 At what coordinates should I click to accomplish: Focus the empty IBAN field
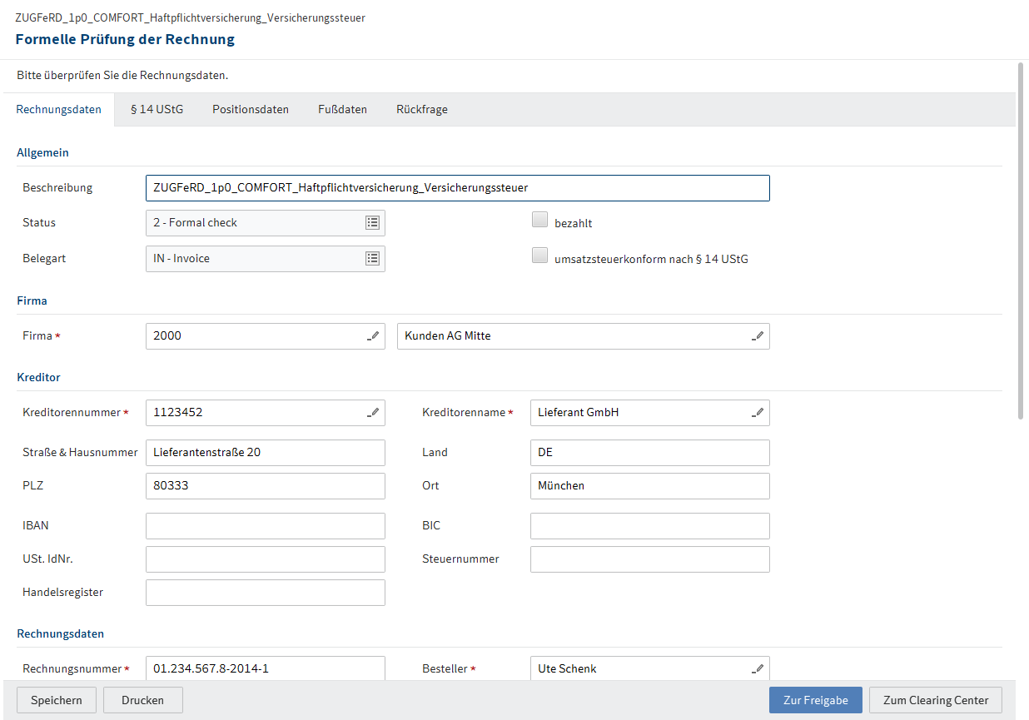coord(266,526)
